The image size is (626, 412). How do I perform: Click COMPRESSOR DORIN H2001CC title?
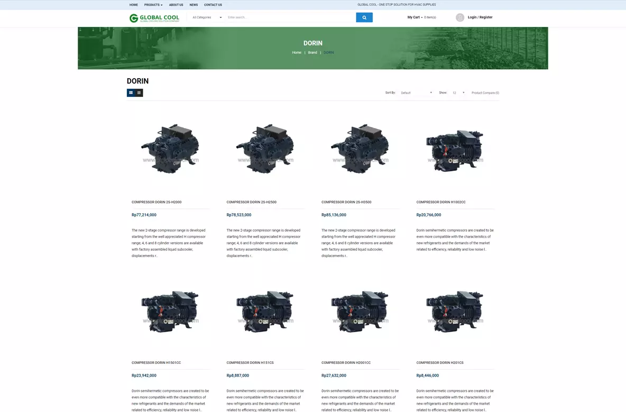click(346, 362)
